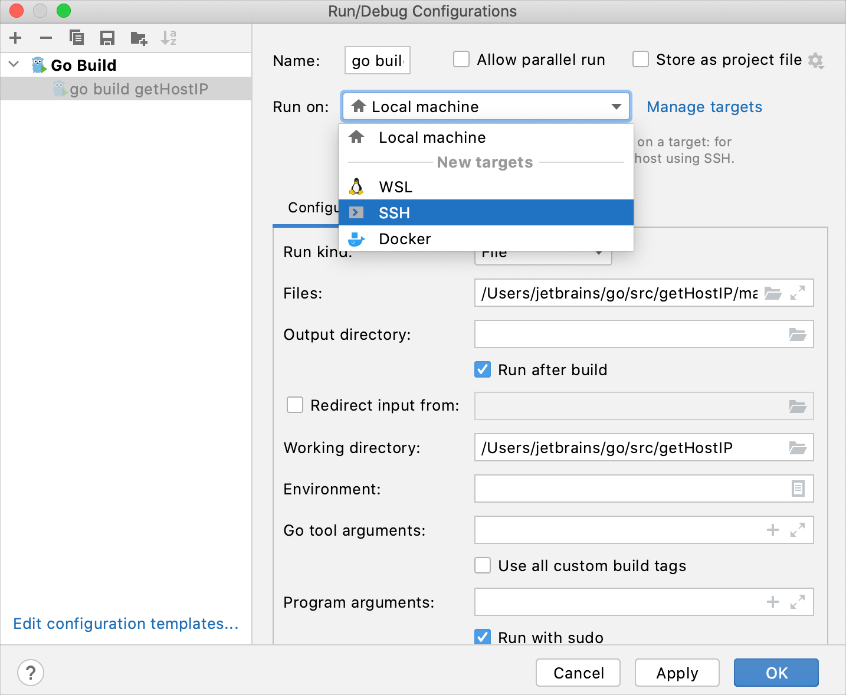The width and height of the screenshot is (846, 695).
Task: Add a Go tool argument via plus icon
Action: (773, 530)
